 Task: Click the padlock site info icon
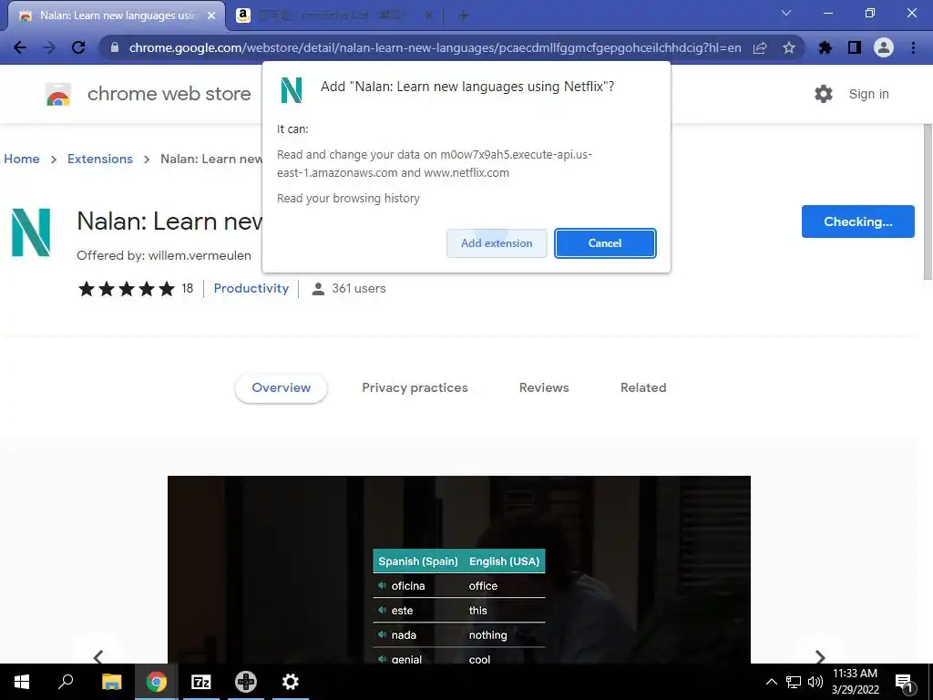115,47
